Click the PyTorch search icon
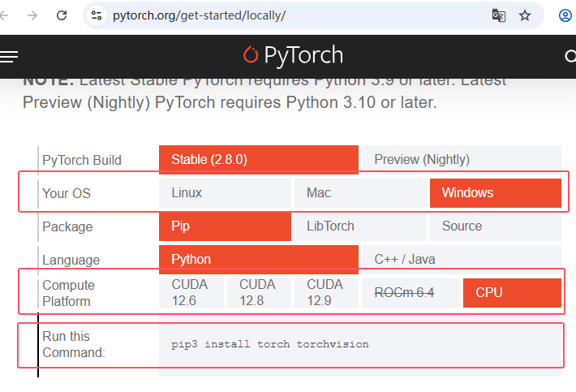576x392 pixels. [570, 56]
